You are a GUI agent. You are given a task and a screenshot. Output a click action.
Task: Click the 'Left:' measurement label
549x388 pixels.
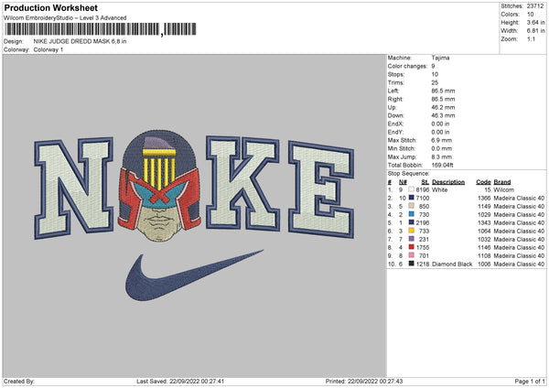pyautogui.click(x=393, y=91)
